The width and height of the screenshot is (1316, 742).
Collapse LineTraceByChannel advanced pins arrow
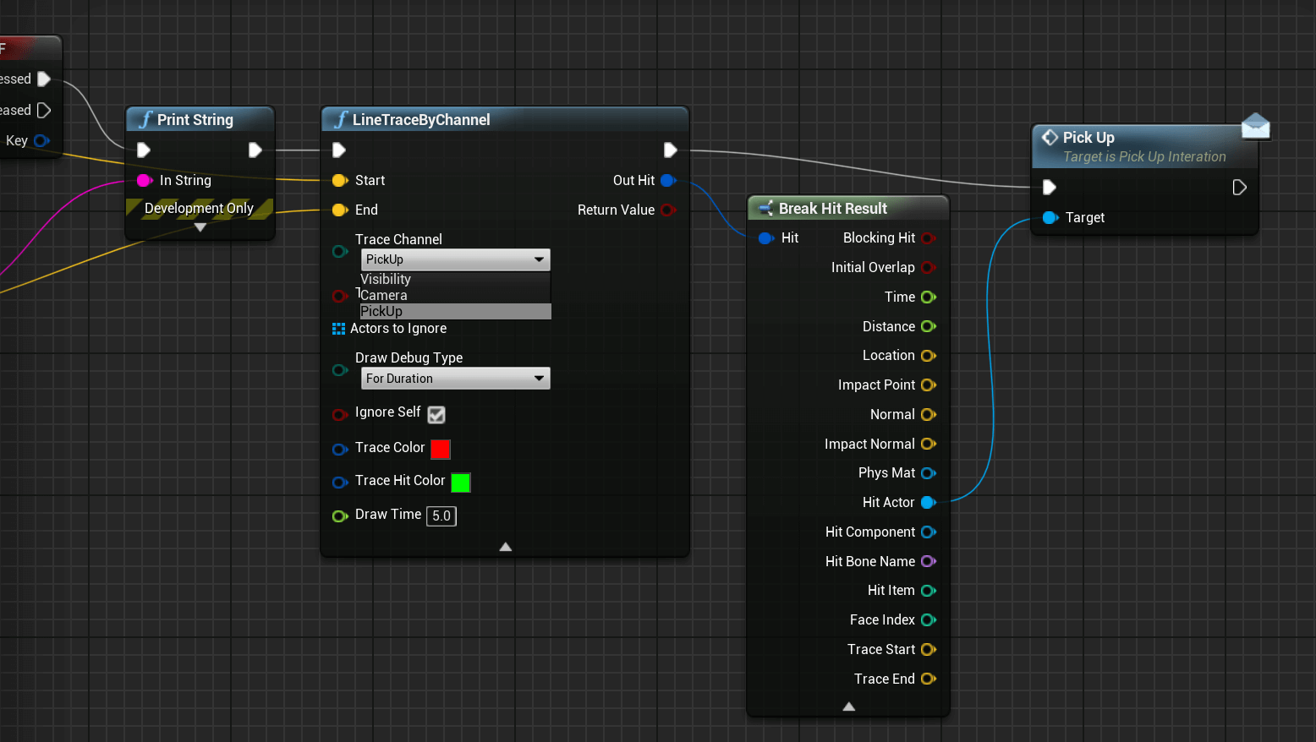coord(506,547)
